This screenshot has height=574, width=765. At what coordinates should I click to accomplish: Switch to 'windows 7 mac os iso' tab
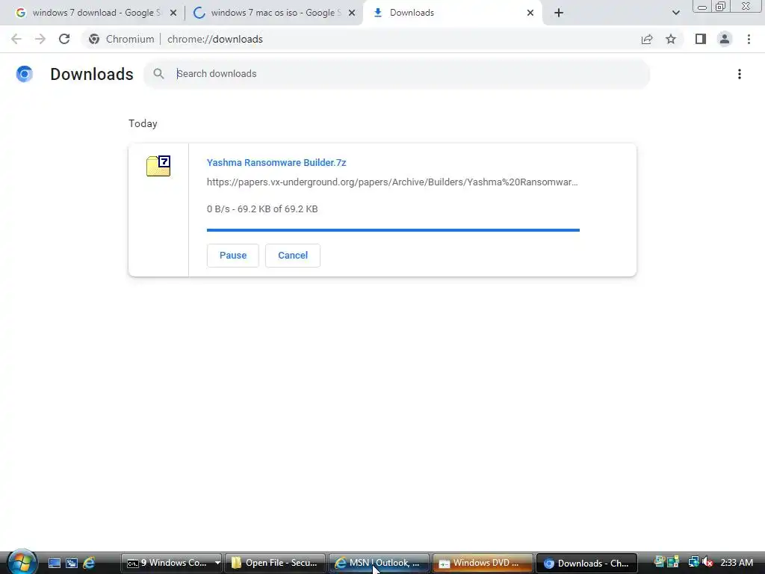(x=275, y=13)
